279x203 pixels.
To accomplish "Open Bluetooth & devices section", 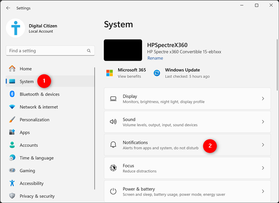I will pyautogui.click(x=50, y=94).
